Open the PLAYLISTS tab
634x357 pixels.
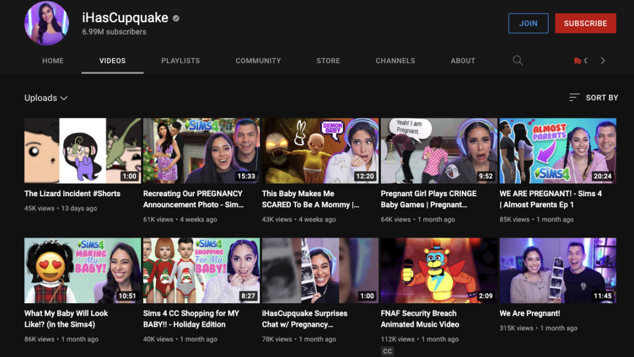click(x=180, y=61)
